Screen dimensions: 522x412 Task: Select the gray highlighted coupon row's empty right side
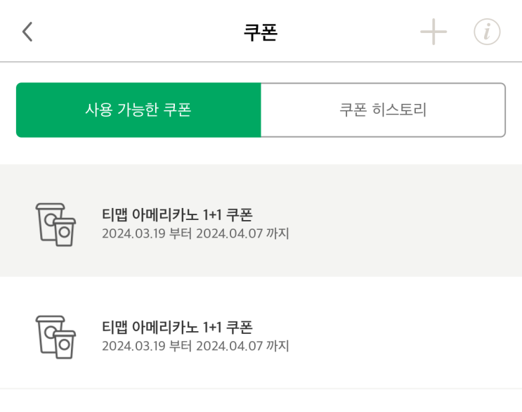click(x=422, y=221)
